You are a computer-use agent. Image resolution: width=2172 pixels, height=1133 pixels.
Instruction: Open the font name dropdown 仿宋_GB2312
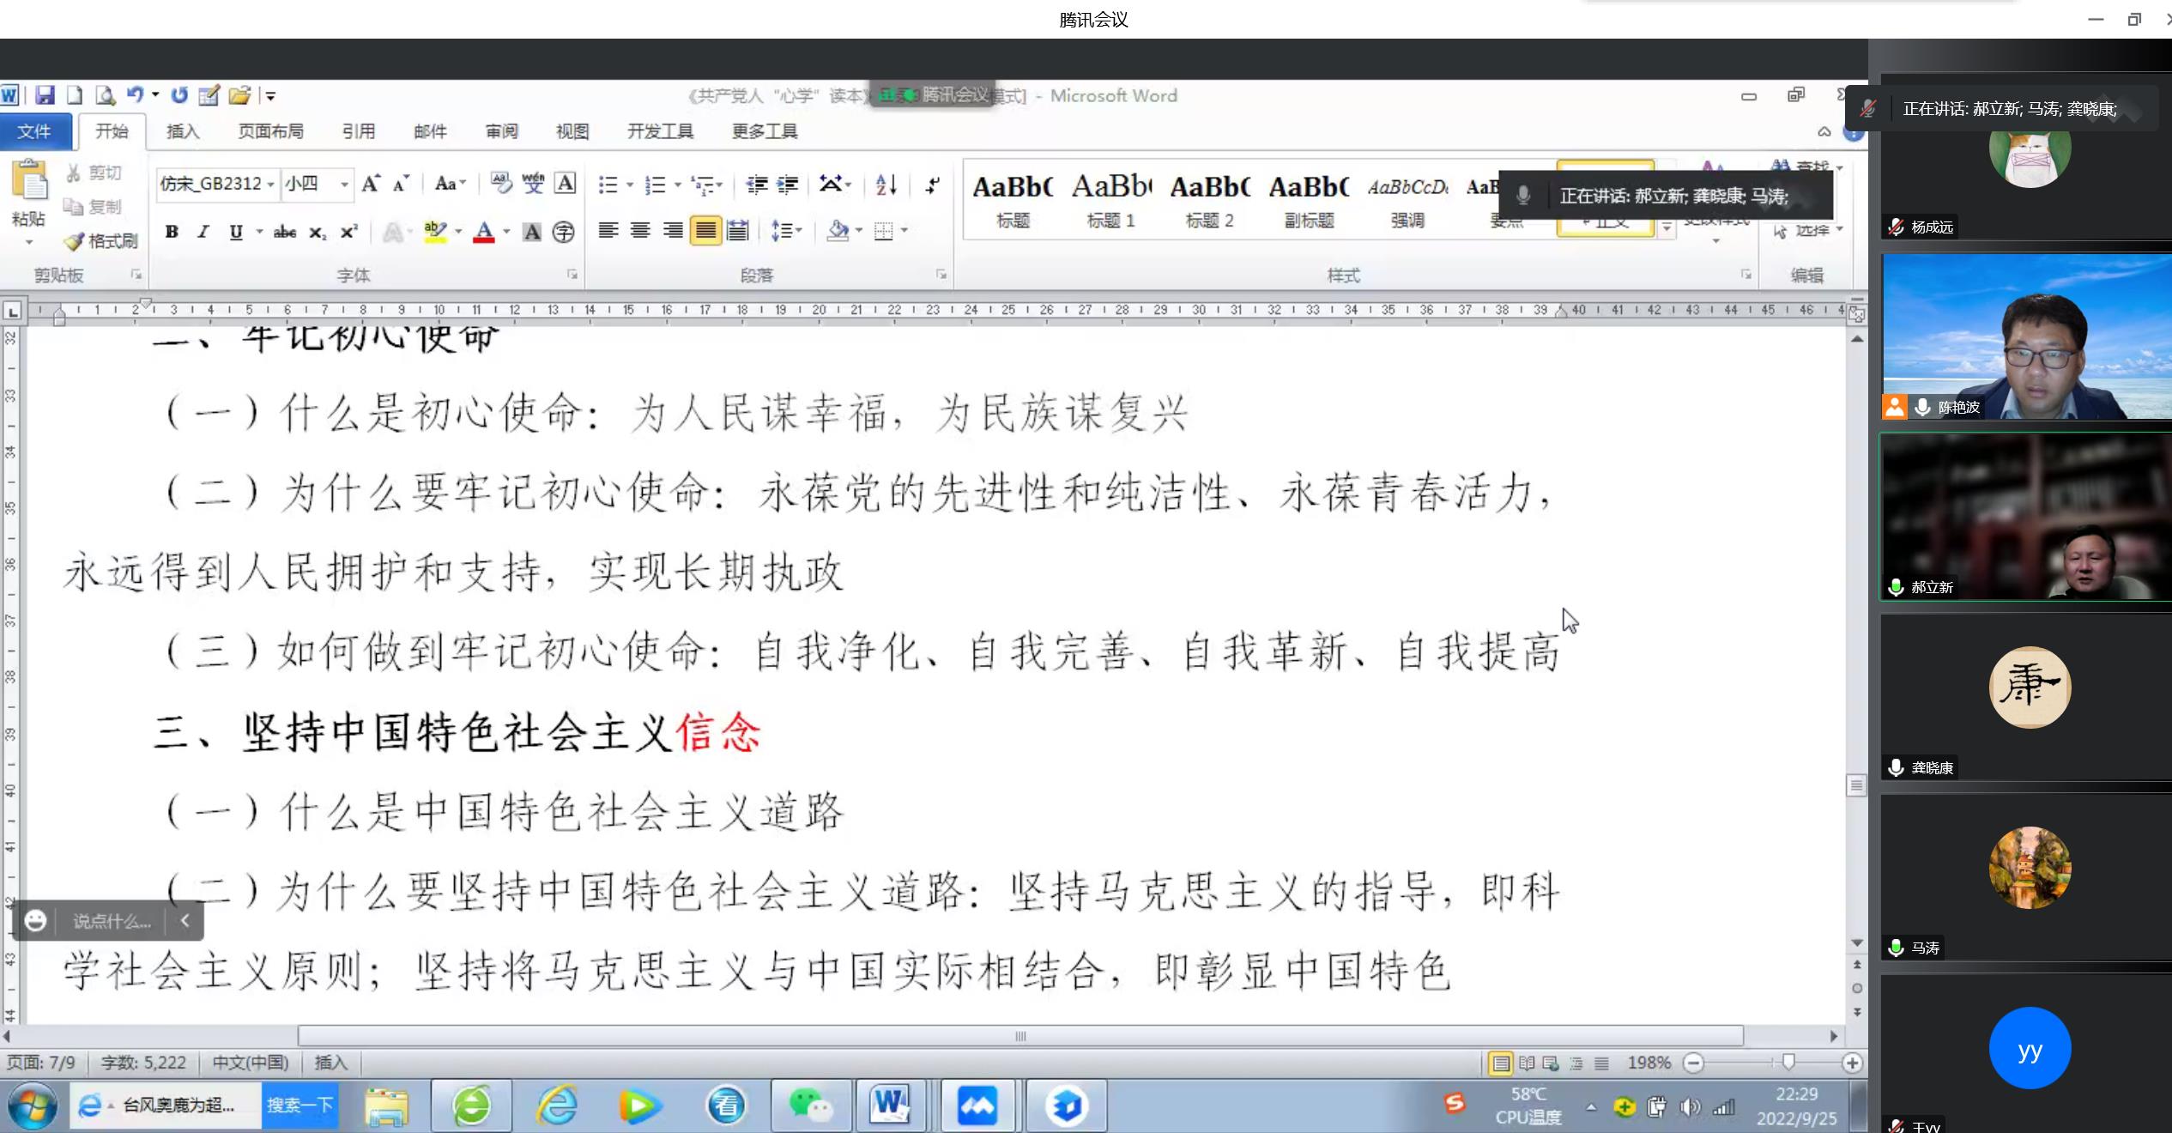pyautogui.click(x=270, y=185)
